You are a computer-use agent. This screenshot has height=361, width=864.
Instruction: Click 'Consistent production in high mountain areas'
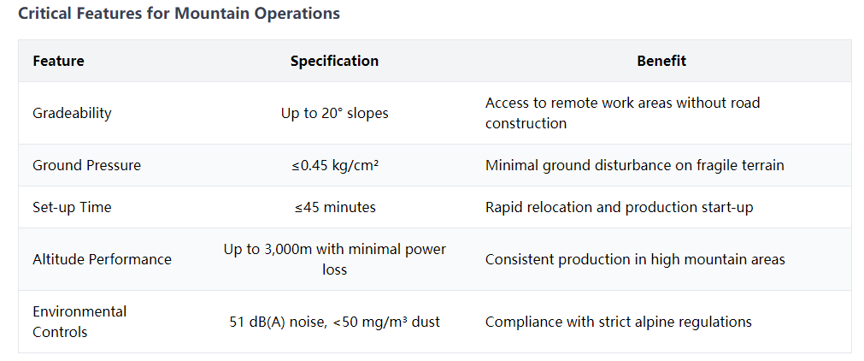[635, 259]
